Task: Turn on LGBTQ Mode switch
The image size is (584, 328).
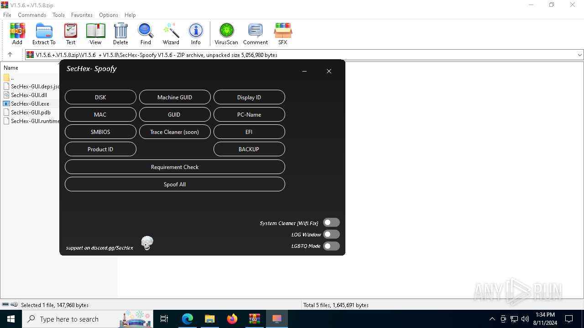Action: point(331,246)
